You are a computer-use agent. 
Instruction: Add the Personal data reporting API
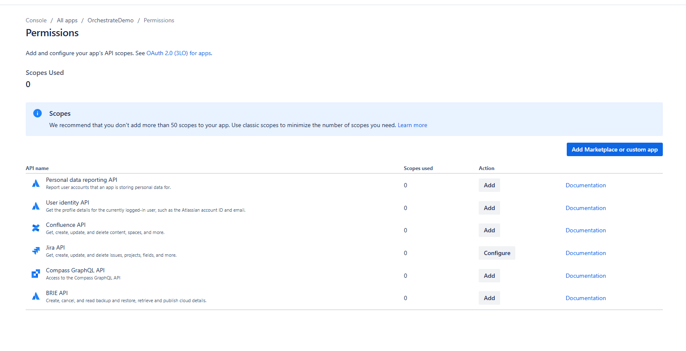[489, 185]
